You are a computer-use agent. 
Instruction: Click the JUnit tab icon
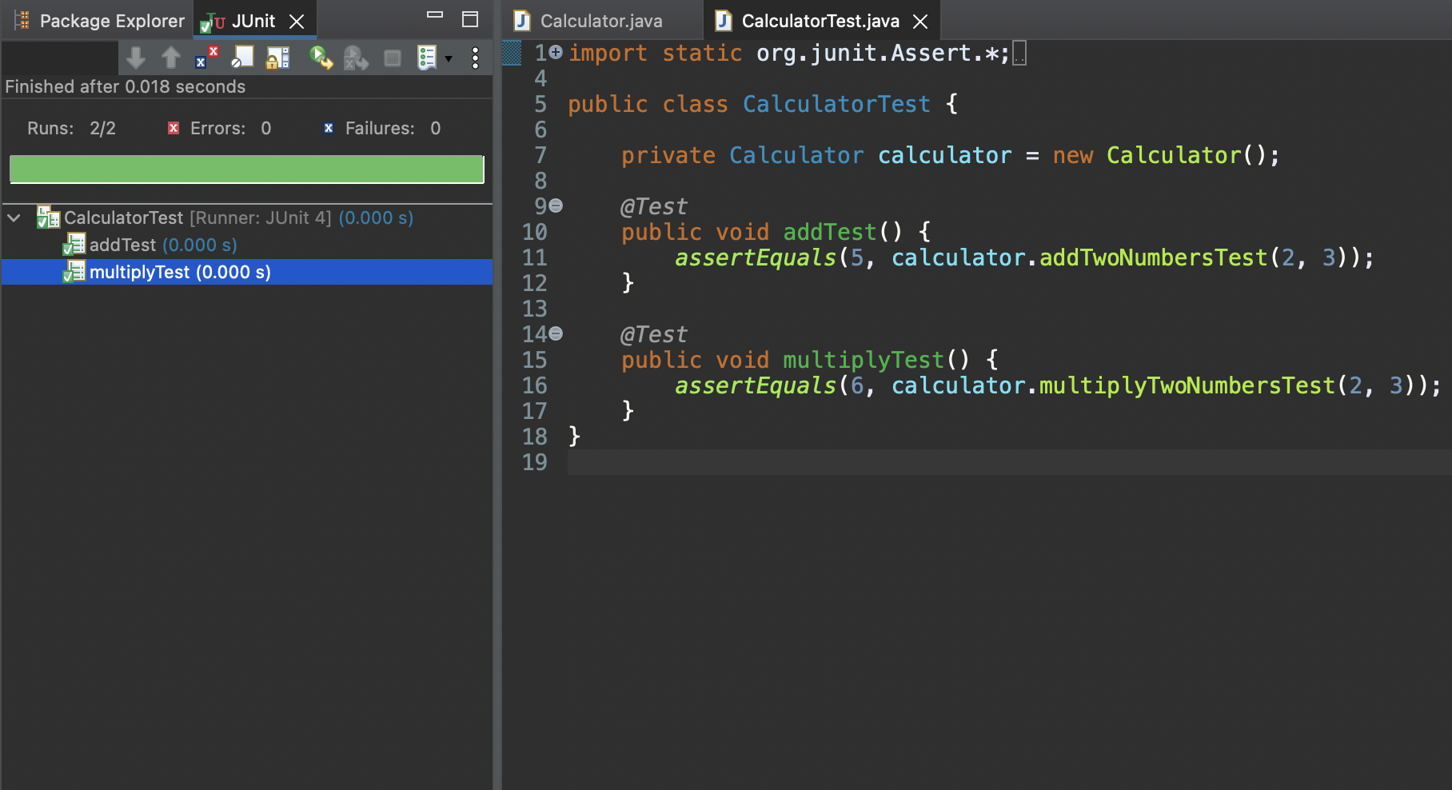click(213, 22)
